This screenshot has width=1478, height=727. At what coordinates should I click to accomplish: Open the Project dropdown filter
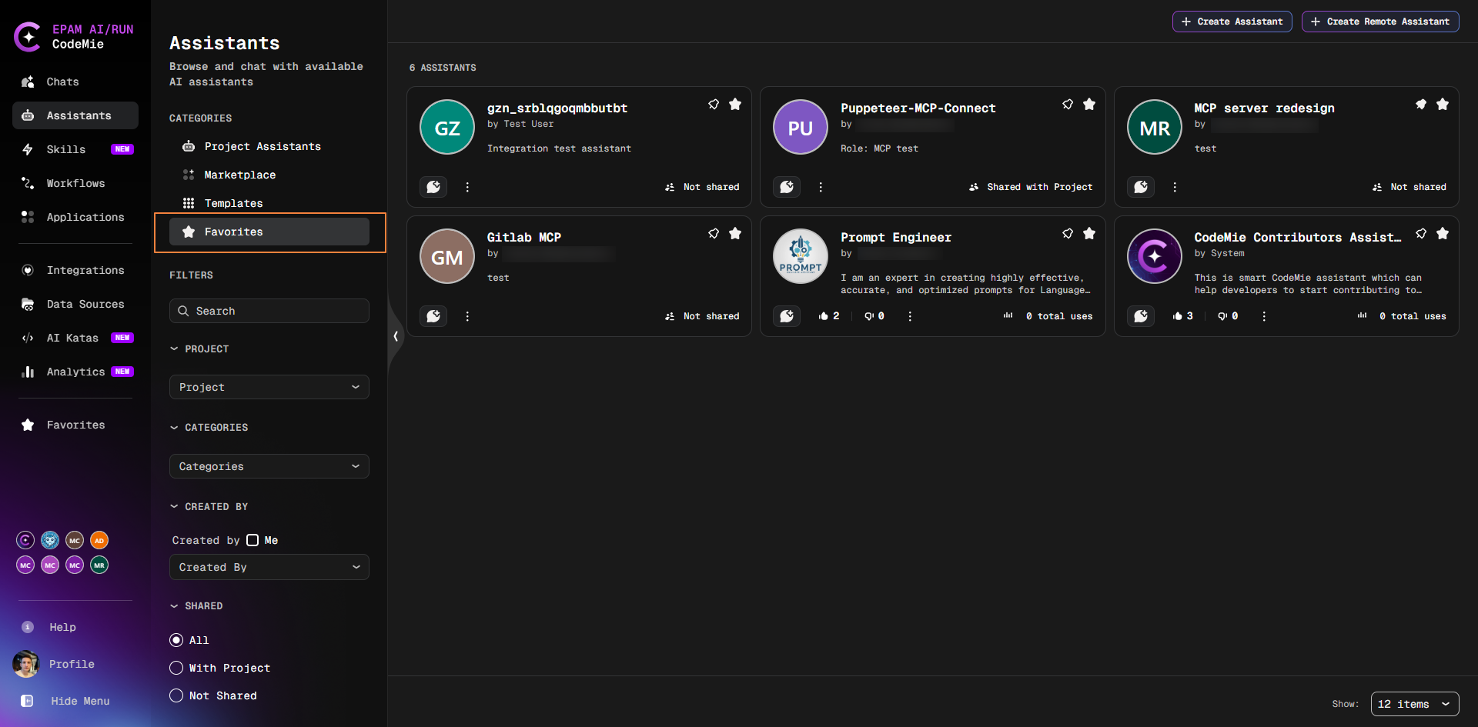point(269,387)
